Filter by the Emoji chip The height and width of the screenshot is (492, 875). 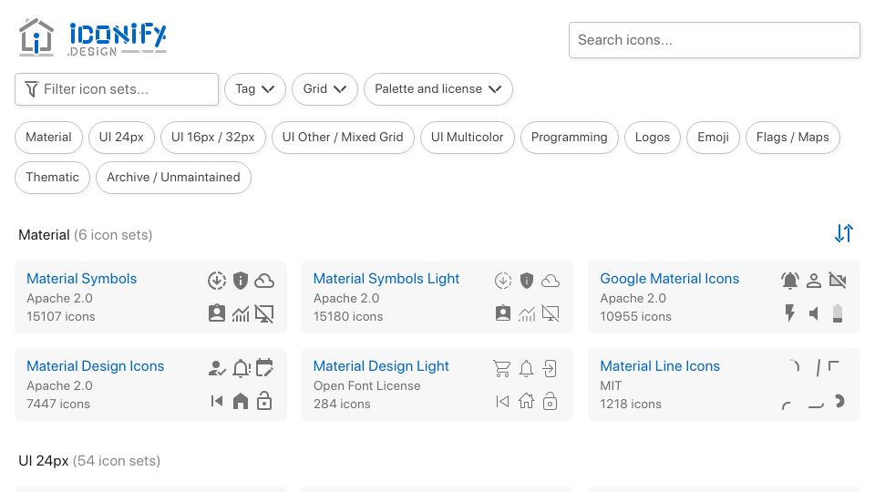coord(713,138)
